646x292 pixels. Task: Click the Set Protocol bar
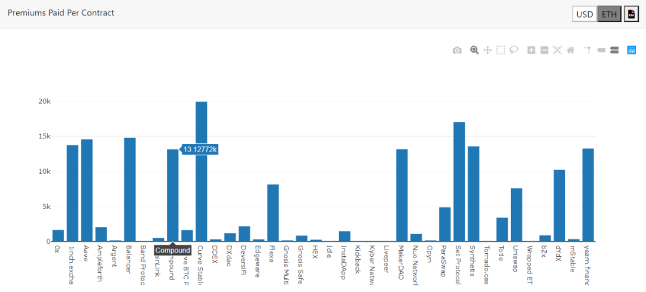(459, 182)
